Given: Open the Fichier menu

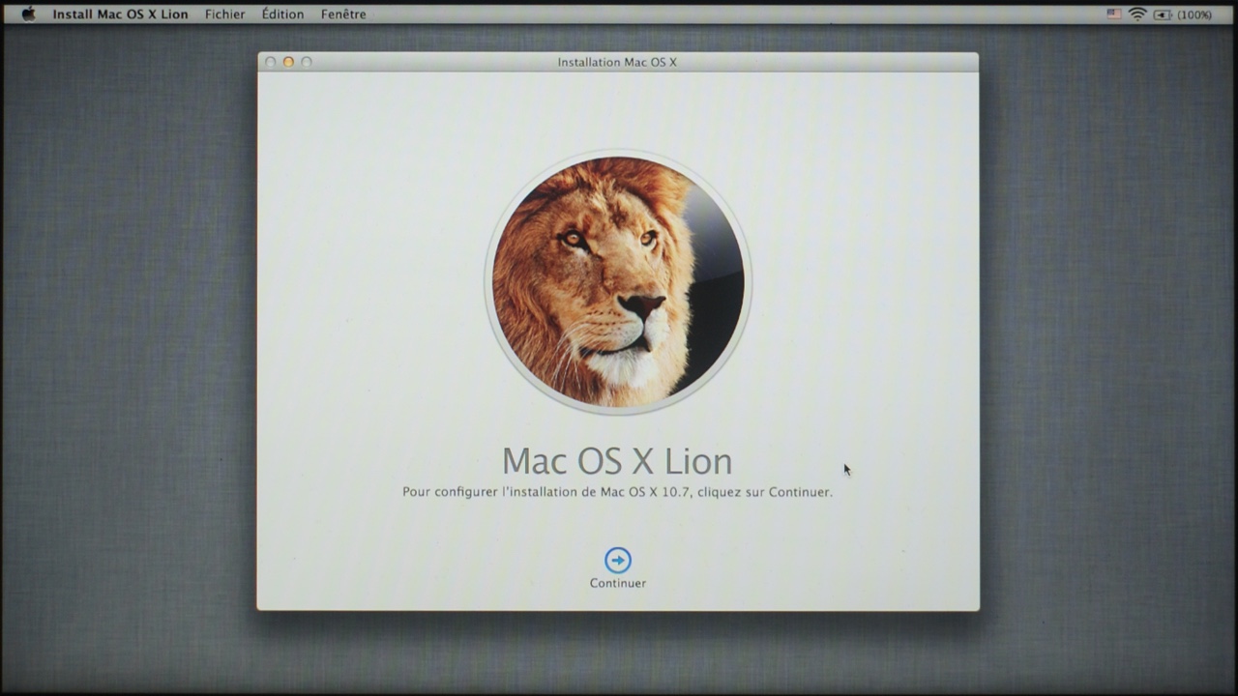Looking at the screenshot, I should (225, 14).
